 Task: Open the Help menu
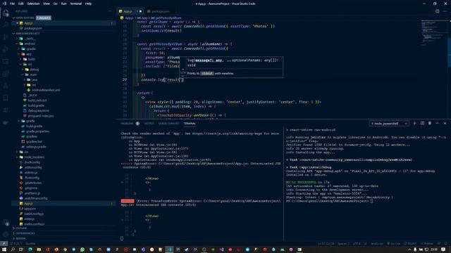88,4
